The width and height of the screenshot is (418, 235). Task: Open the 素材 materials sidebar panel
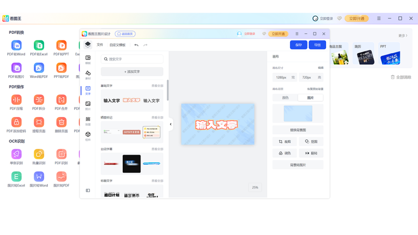coord(88,75)
